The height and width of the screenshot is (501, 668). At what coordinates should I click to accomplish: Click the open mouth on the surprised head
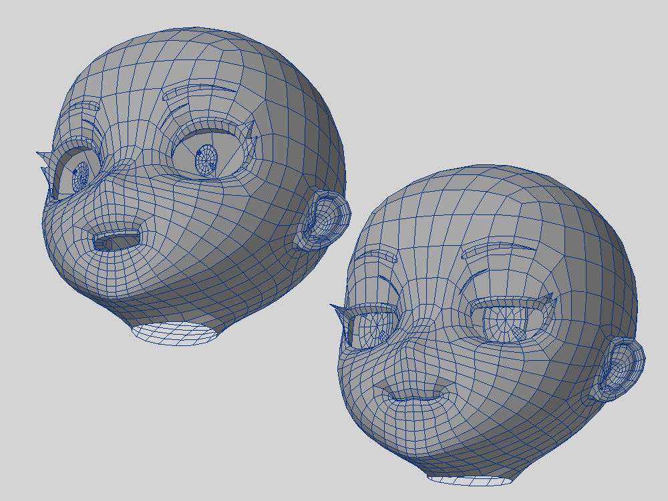[x=118, y=239]
